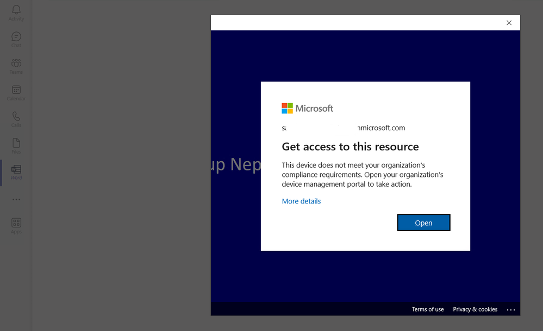Open the Terms of use link
The height and width of the screenshot is (331, 543).
click(428, 309)
